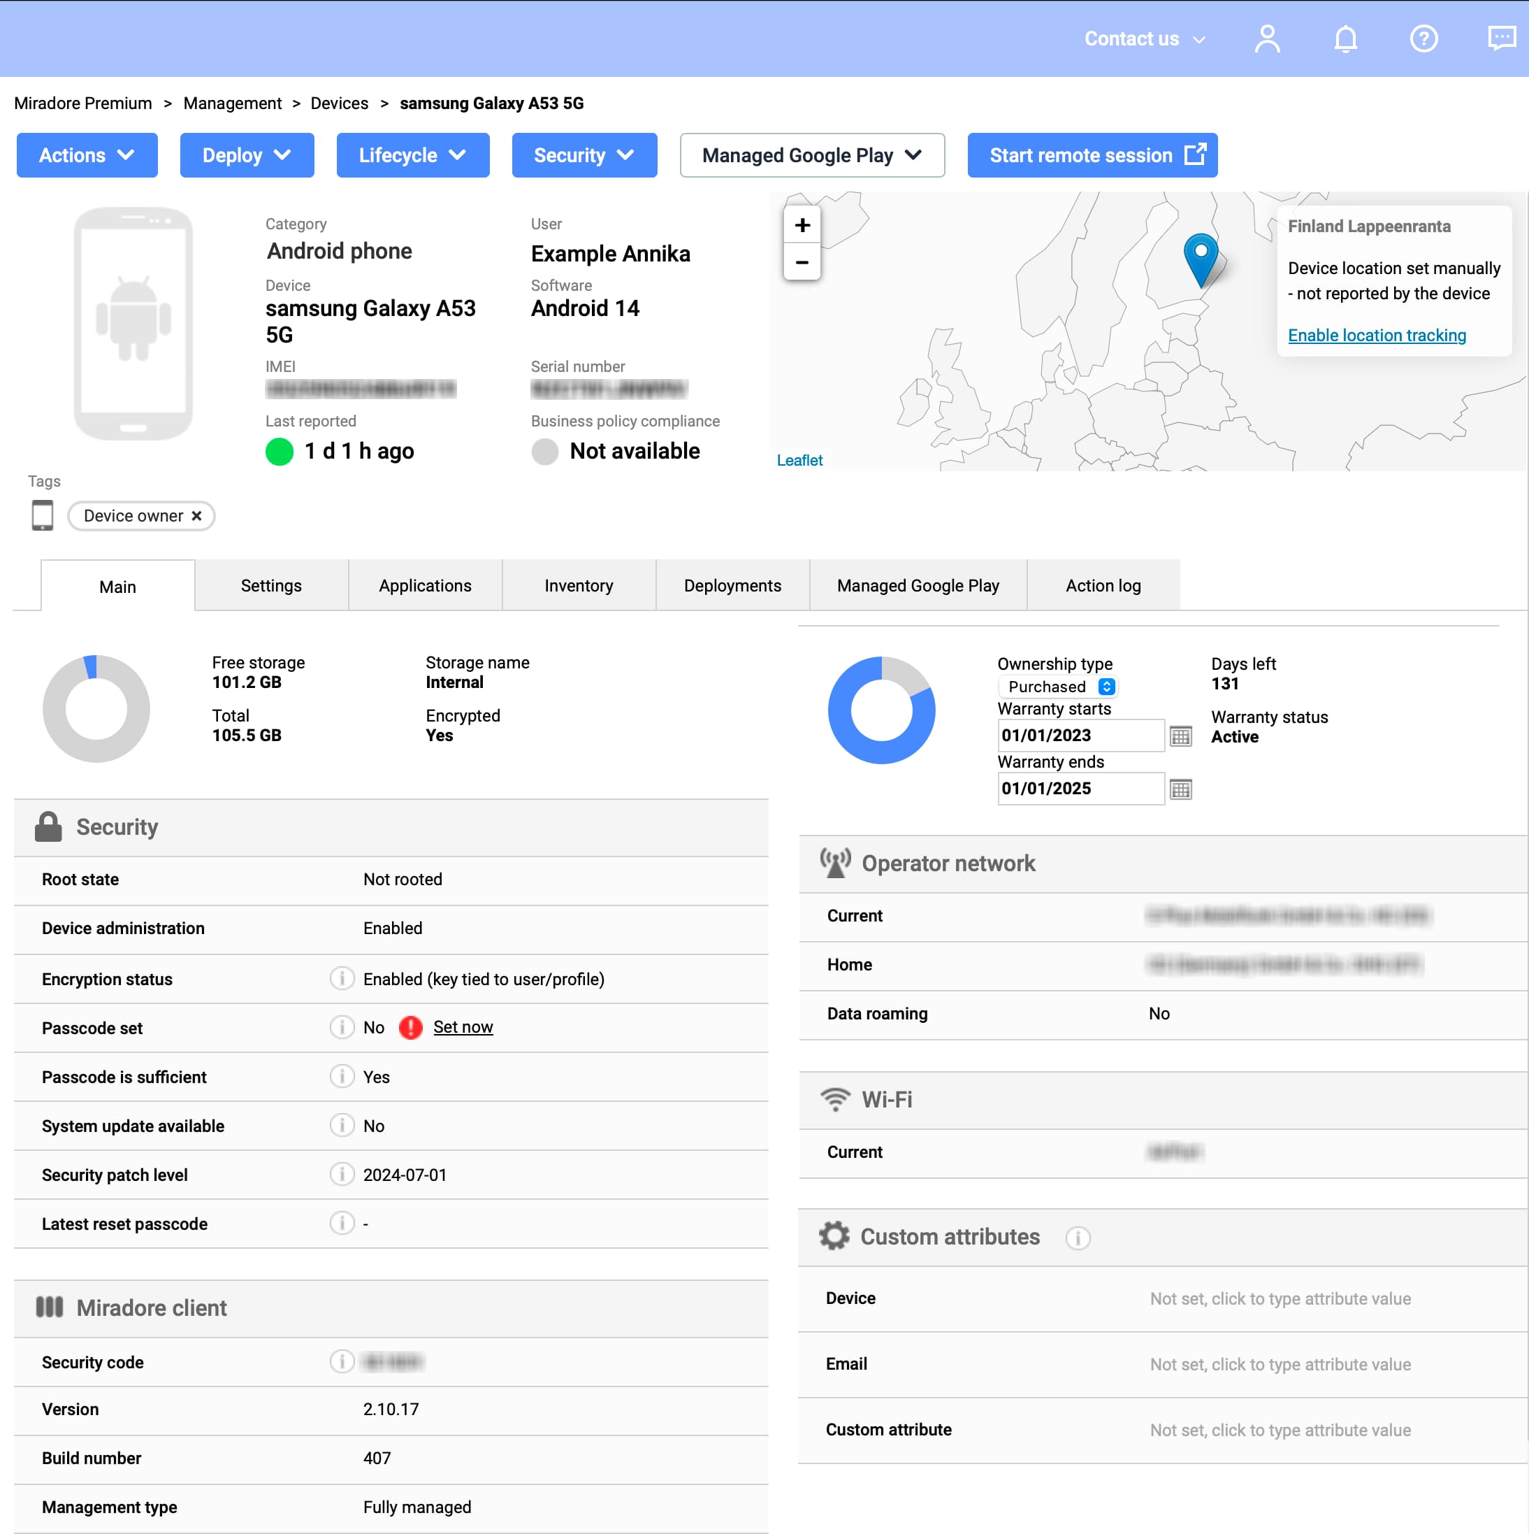Open the Managed Google Play dropdown
The width and height of the screenshot is (1529, 1534).
811,156
